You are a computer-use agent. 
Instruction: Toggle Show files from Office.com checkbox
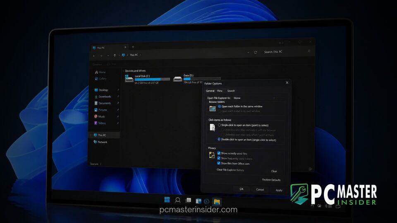pos(219,164)
